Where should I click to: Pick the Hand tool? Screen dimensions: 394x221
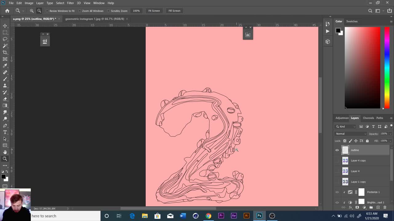(5, 152)
